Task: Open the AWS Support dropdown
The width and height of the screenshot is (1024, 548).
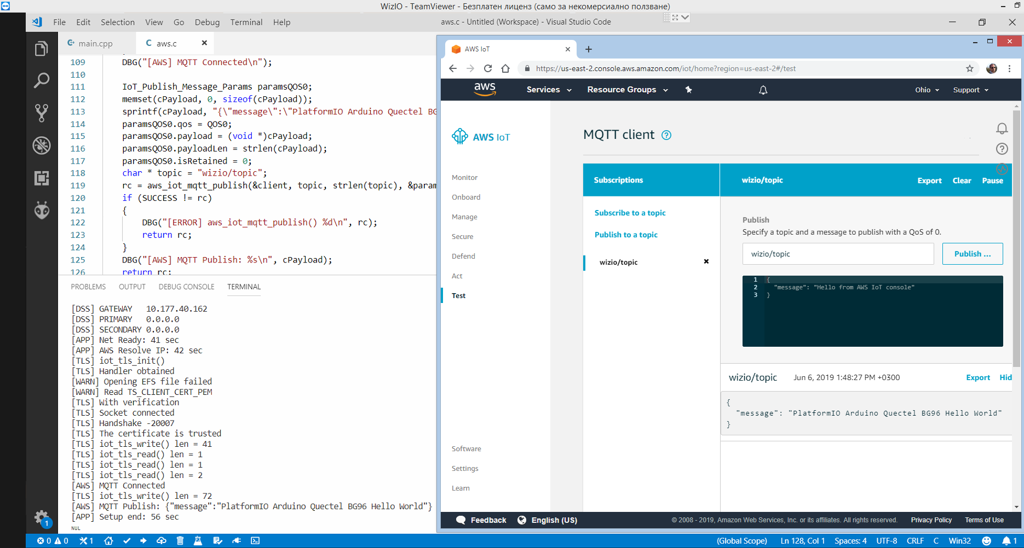Action: (971, 90)
